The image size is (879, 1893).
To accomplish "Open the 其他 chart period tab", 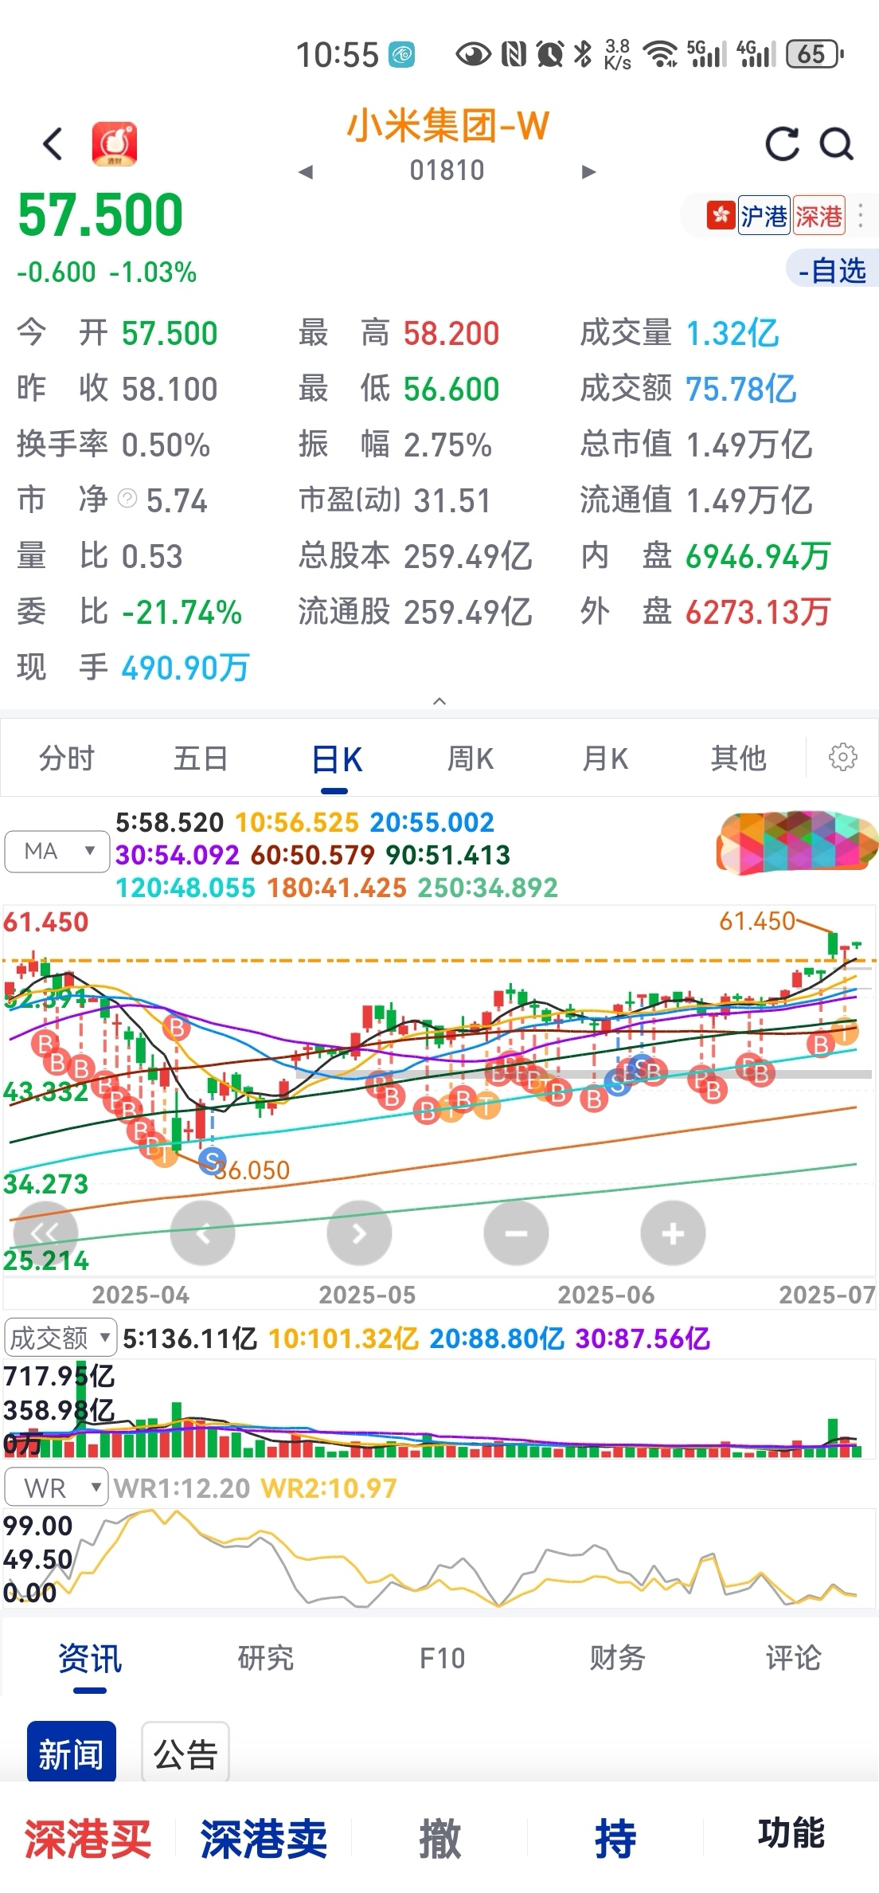I will (x=738, y=758).
